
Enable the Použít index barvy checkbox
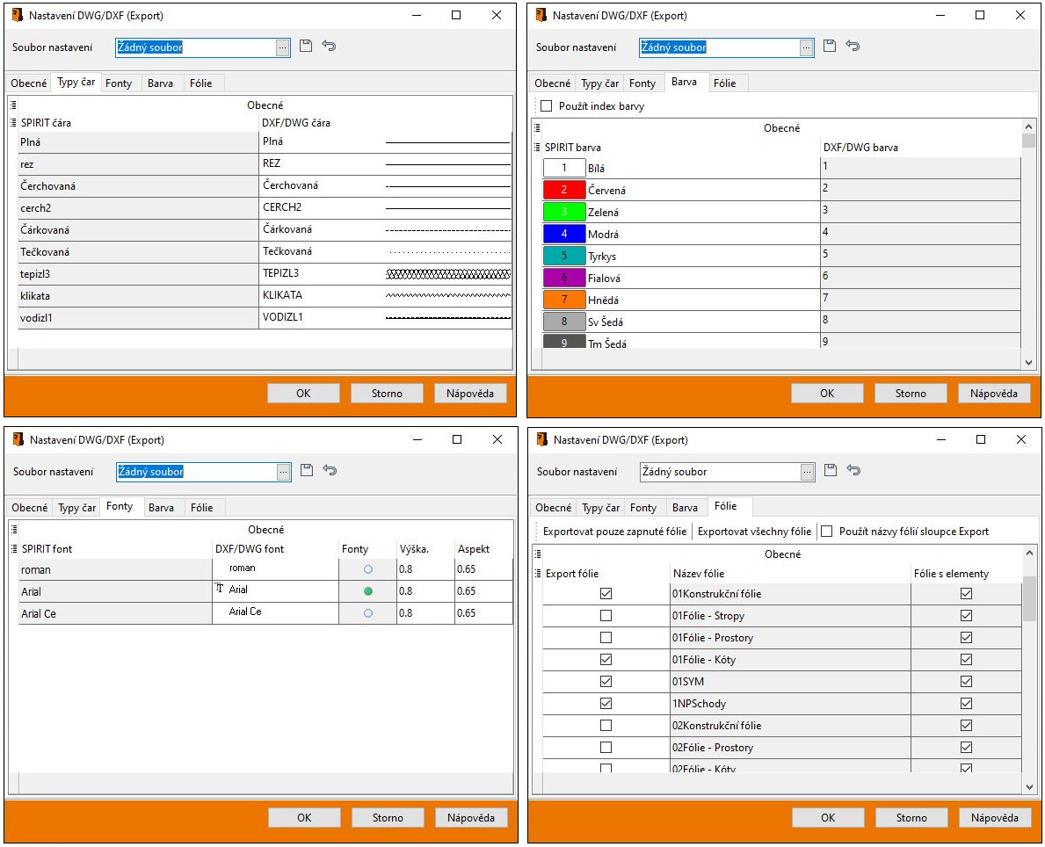[547, 106]
